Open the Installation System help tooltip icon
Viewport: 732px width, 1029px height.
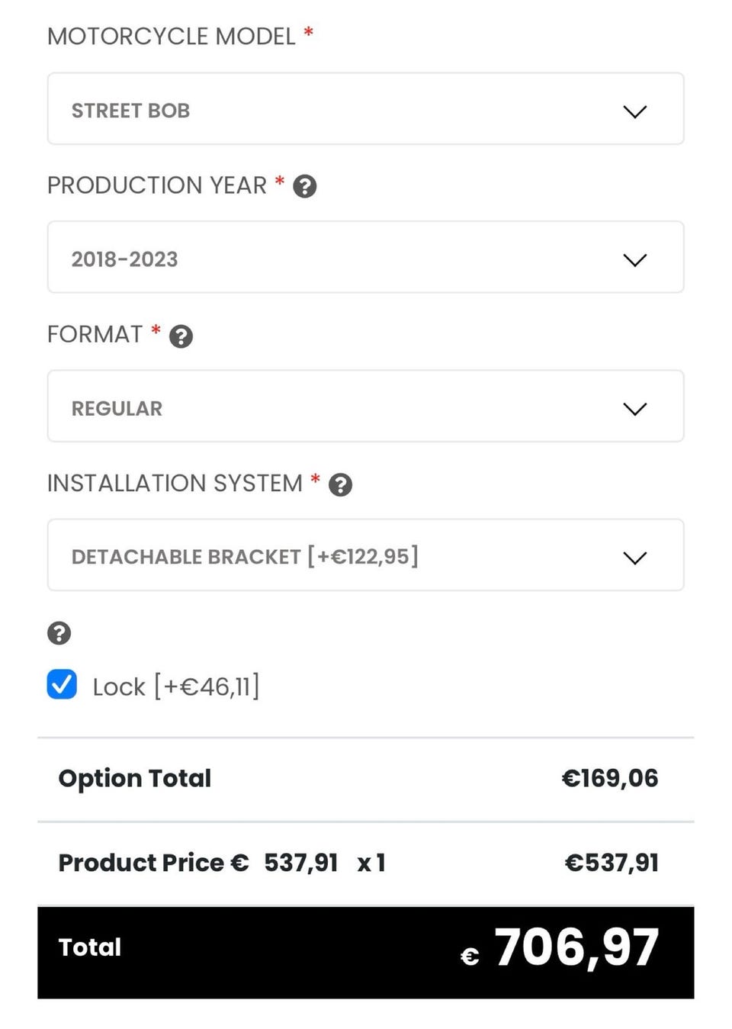[340, 485]
